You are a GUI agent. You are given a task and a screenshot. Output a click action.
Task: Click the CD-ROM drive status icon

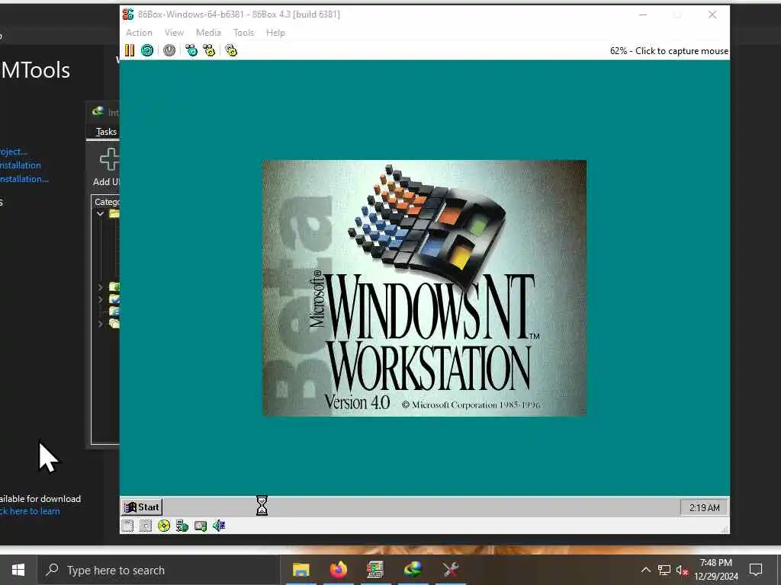pyautogui.click(x=164, y=526)
